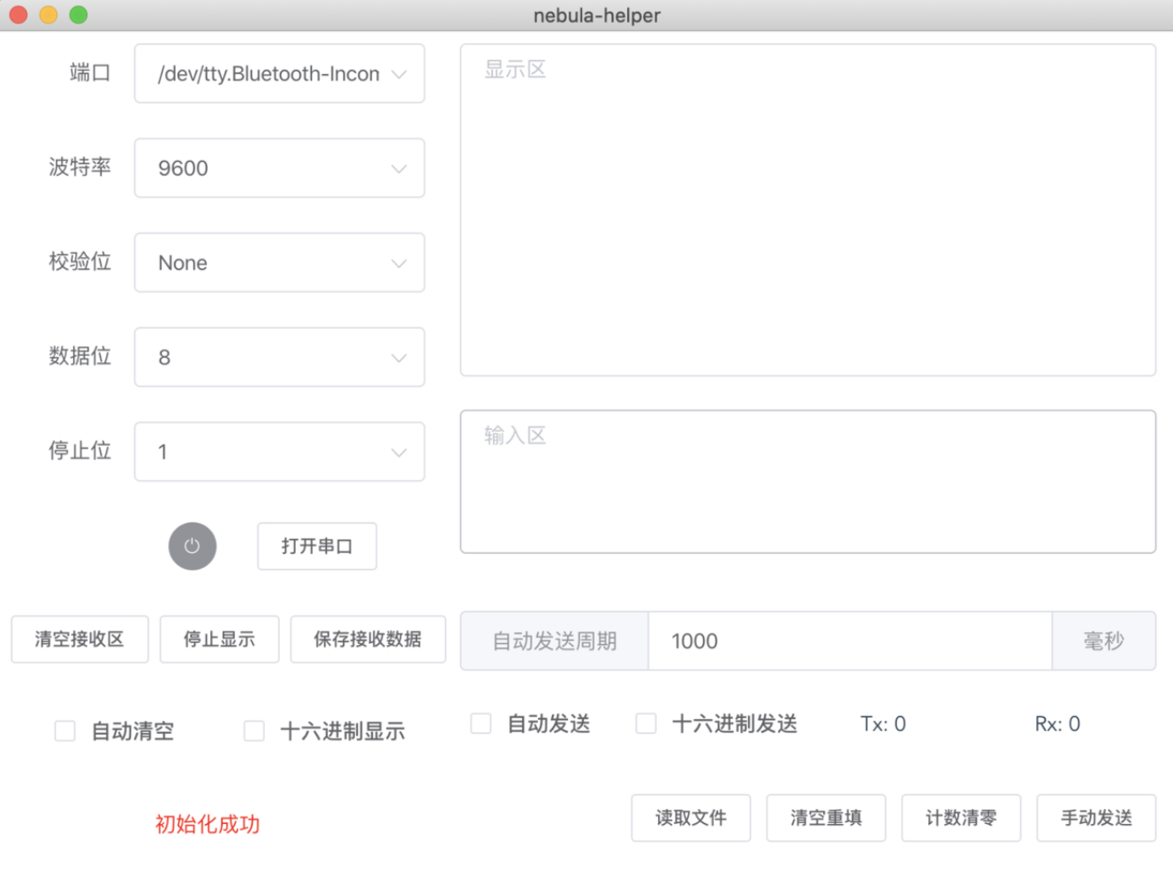Click the power toggle icon
Viewport: 1173px width, 869px height.
point(193,546)
